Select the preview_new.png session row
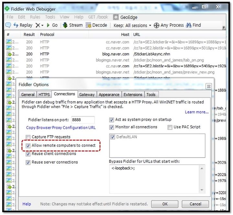The width and height of the screenshot is (233, 215). (x=116, y=72)
